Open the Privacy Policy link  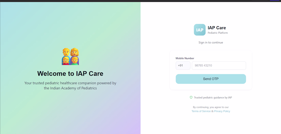(222, 111)
